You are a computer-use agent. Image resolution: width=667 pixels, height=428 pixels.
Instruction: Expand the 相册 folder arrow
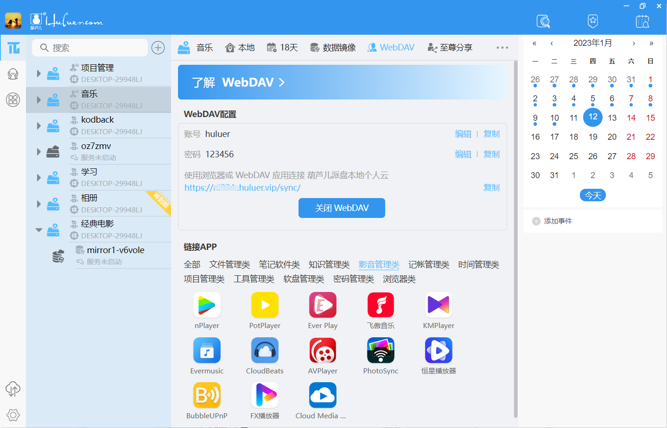(x=39, y=204)
